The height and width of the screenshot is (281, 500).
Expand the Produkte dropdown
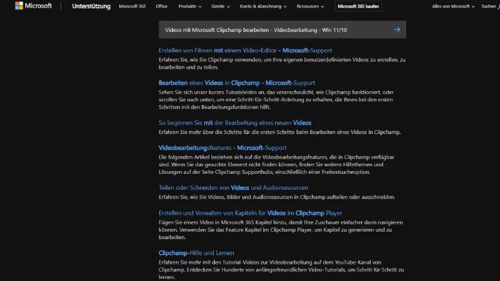tap(190, 6)
